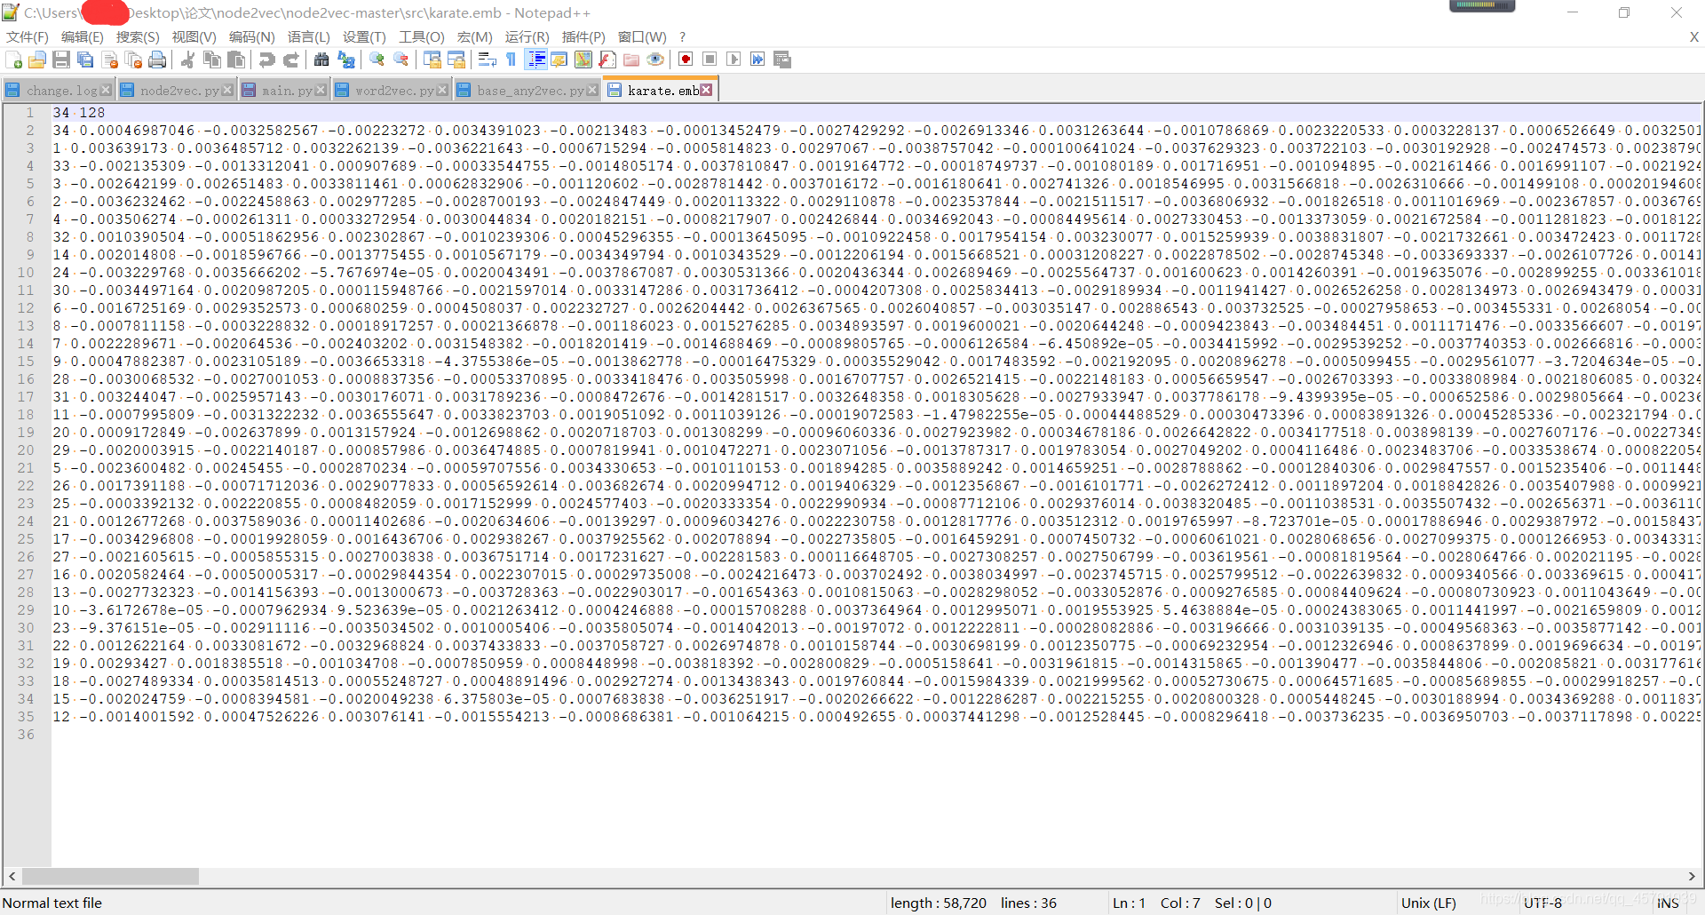Open Find dialog with binoculars icon
This screenshot has height=915, width=1705.
coord(321,60)
